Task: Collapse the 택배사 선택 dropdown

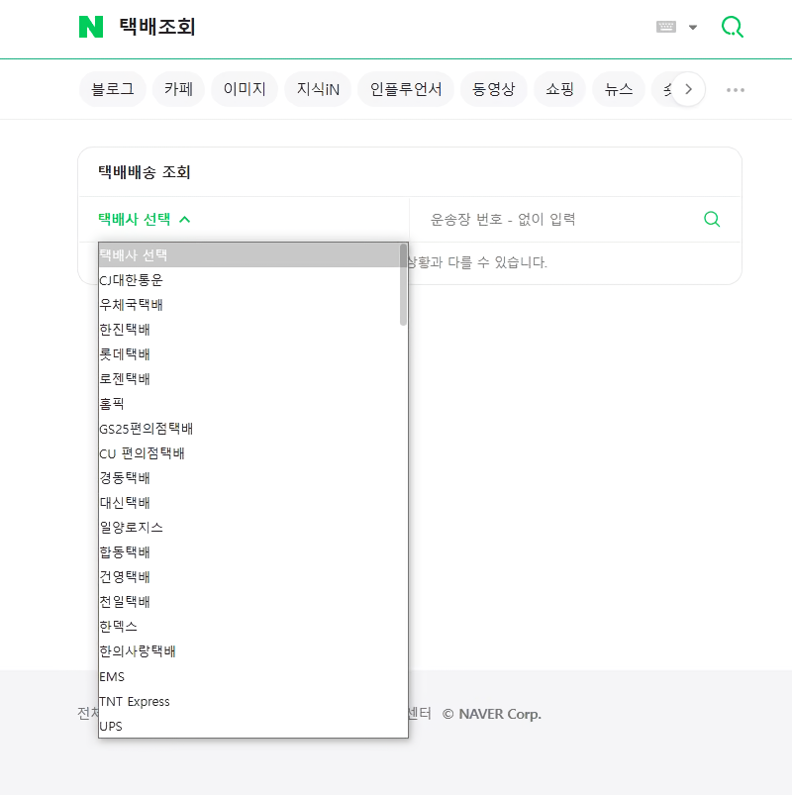Action: point(145,219)
